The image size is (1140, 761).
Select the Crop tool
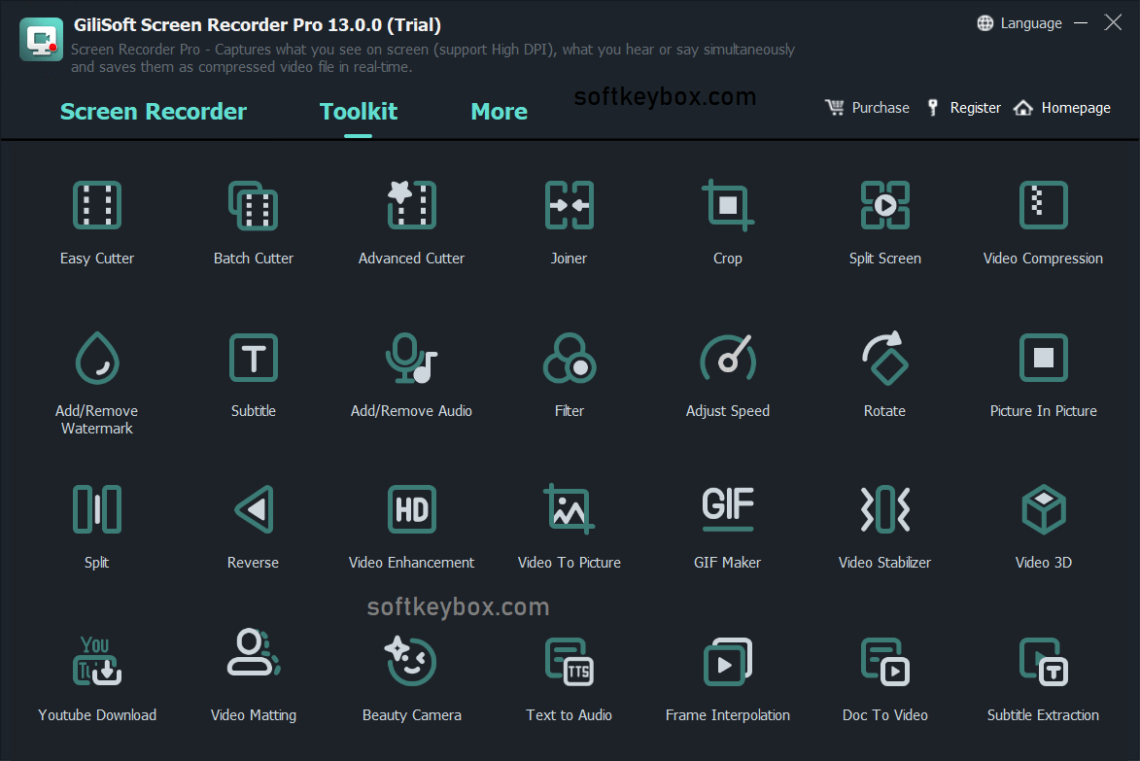click(727, 219)
